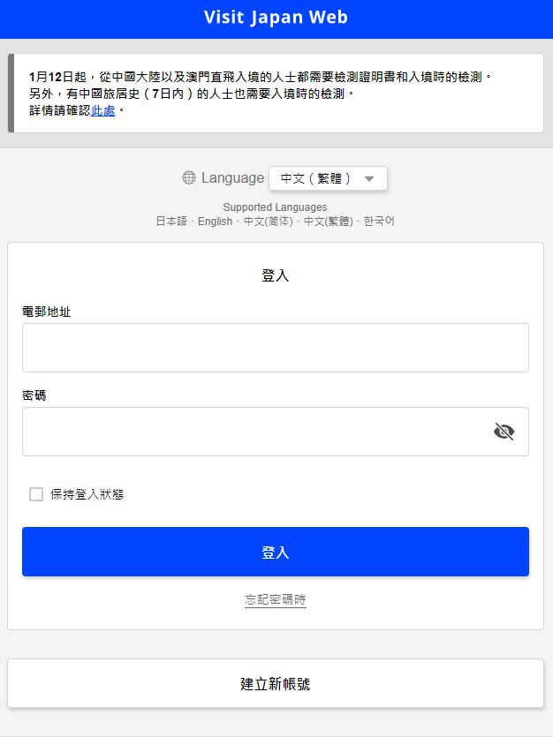Focus the 電郵地址 input field
The image size is (553, 737).
(275, 348)
